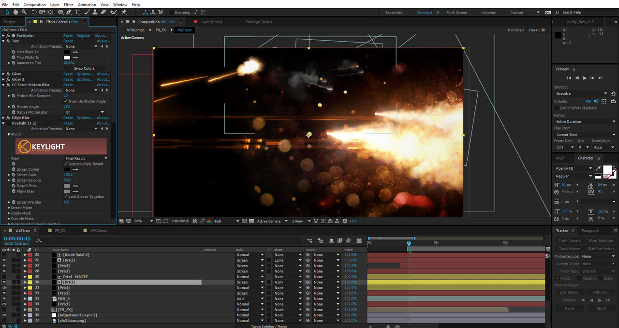This screenshot has width=619, height=328.
Task: Hide layer 26 Prtcl with eye toggle
Action: [4, 260]
